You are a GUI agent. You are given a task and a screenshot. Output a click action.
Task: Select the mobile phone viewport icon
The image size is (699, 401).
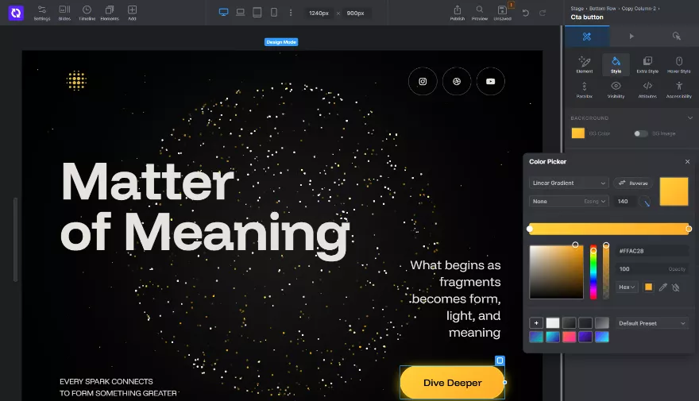click(274, 13)
